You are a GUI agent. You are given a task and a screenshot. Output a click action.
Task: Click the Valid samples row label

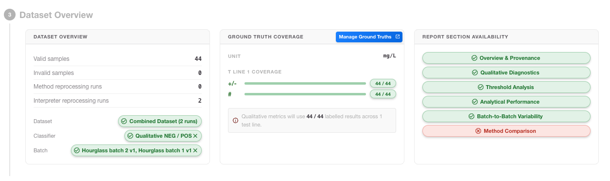[x=52, y=59]
